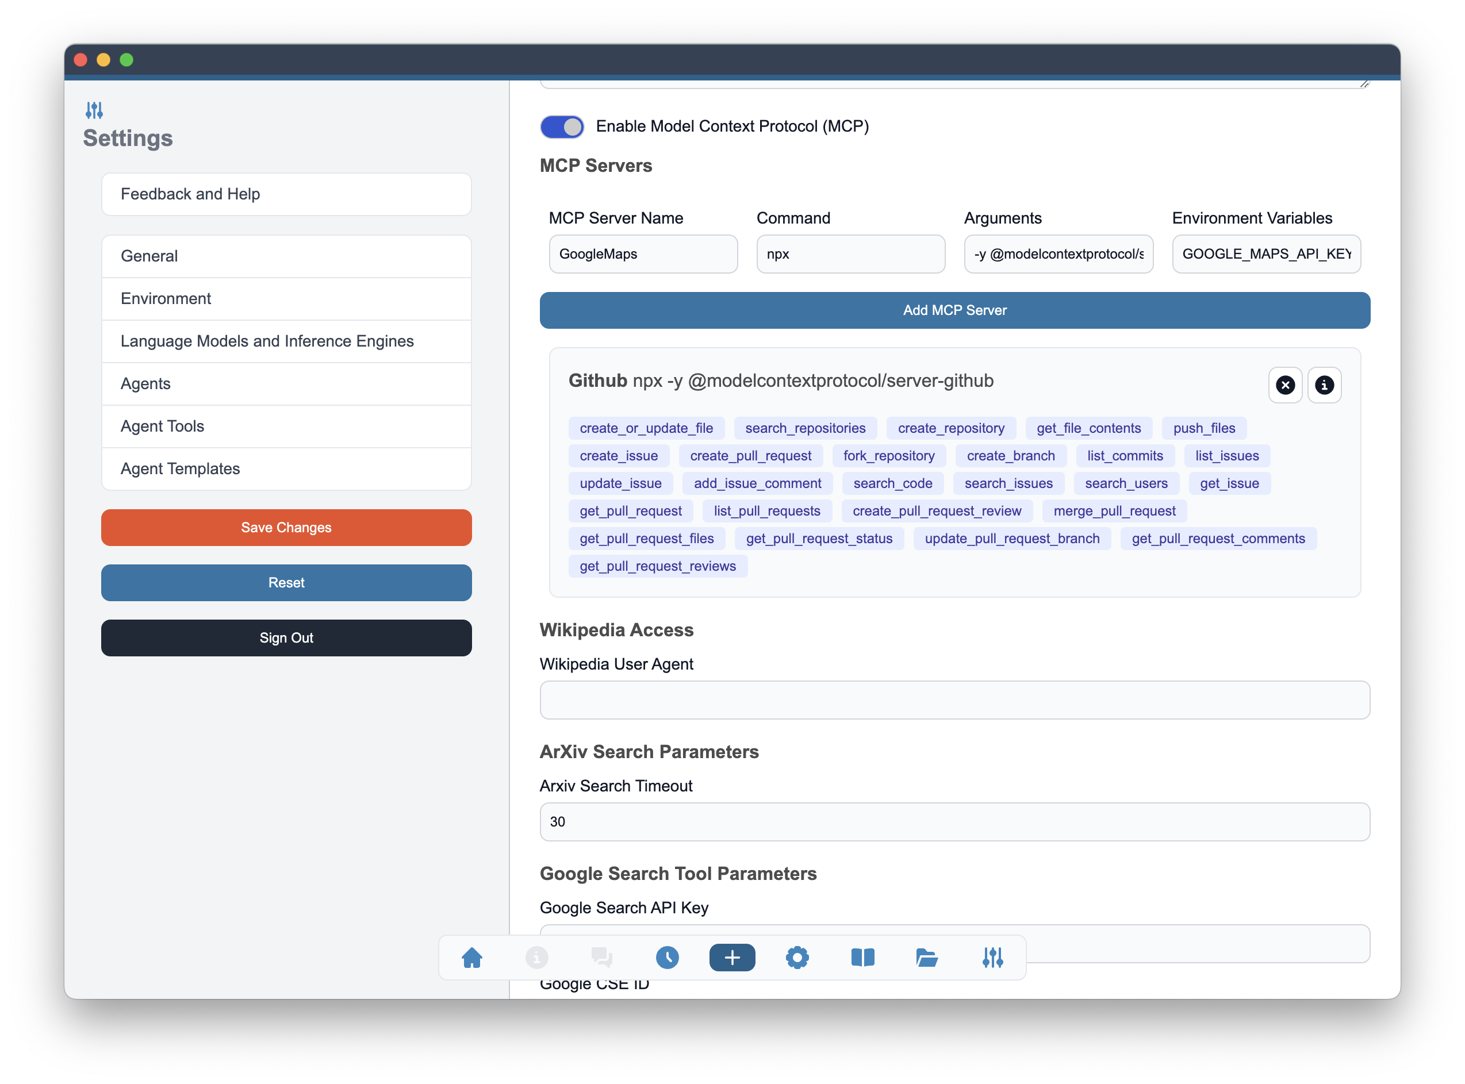Screen dimensions: 1465x1084
Task: Select General settings section
Action: coord(286,256)
